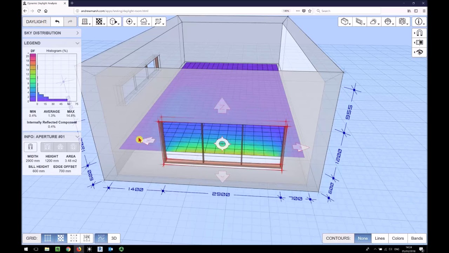Collapse the Legend panel
The height and width of the screenshot is (253, 449).
52,43
